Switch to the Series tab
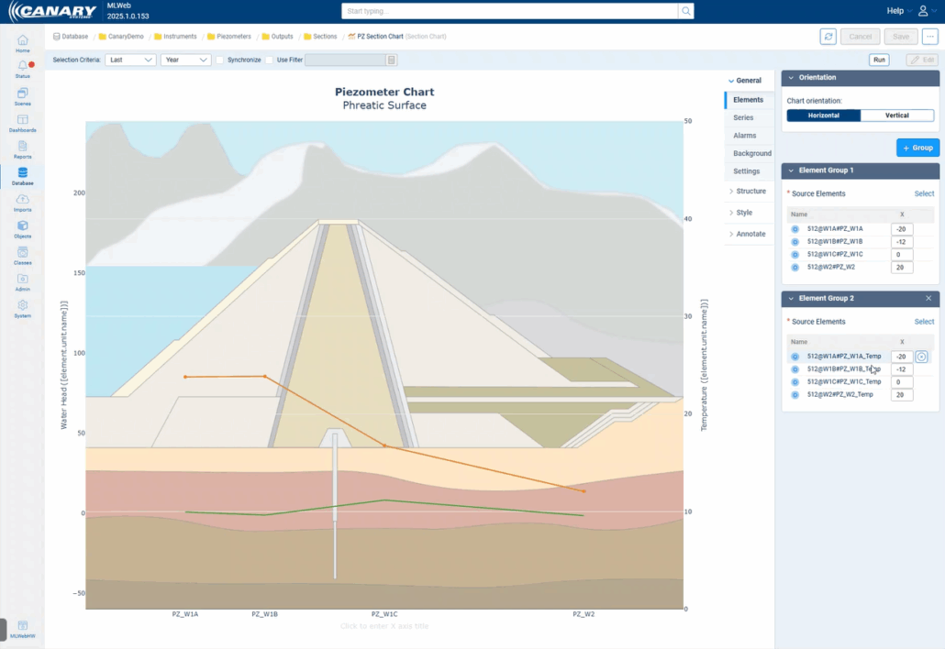 (x=743, y=117)
